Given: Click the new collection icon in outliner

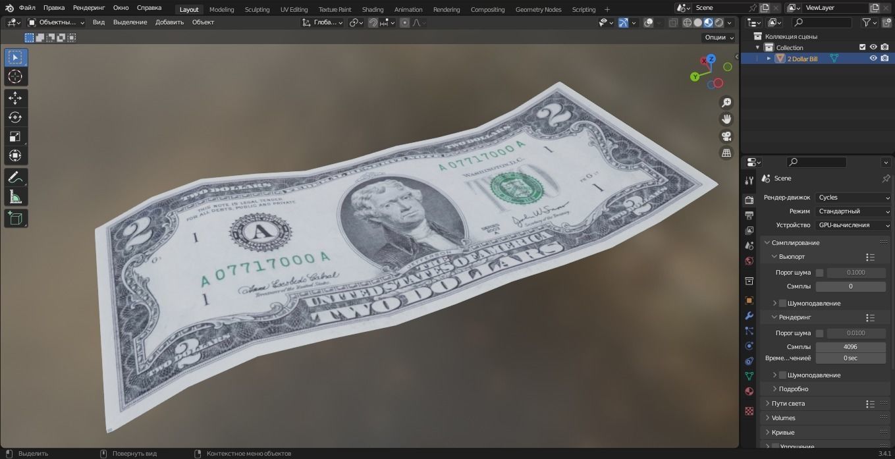Looking at the screenshot, I should (x=885, y=22).
